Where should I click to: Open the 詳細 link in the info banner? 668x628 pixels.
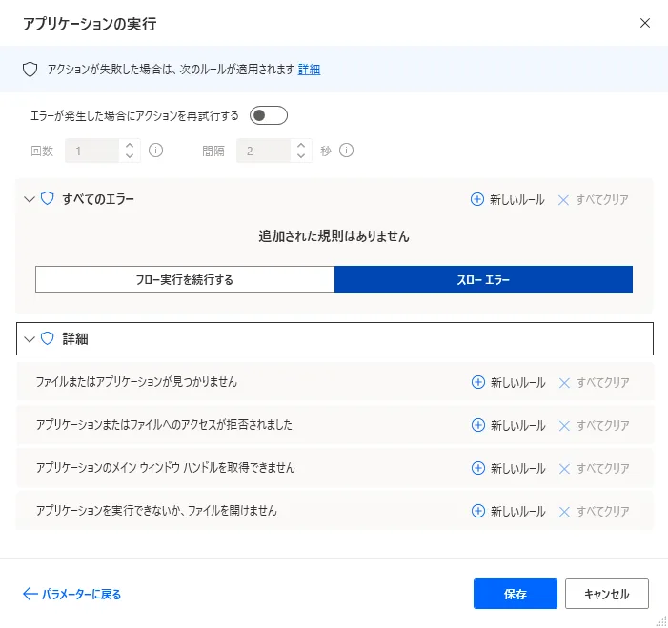309,70
